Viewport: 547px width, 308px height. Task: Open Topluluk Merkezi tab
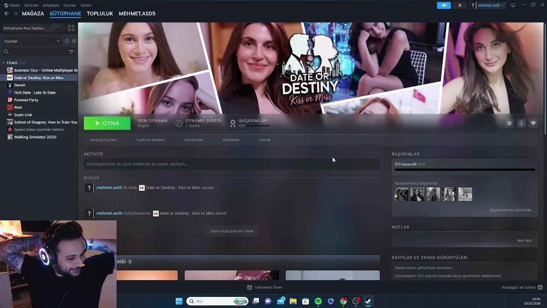150,140
